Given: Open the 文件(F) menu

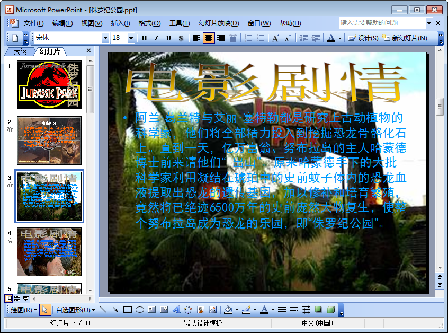Looking at the screenshot, I should coord(33,23).
